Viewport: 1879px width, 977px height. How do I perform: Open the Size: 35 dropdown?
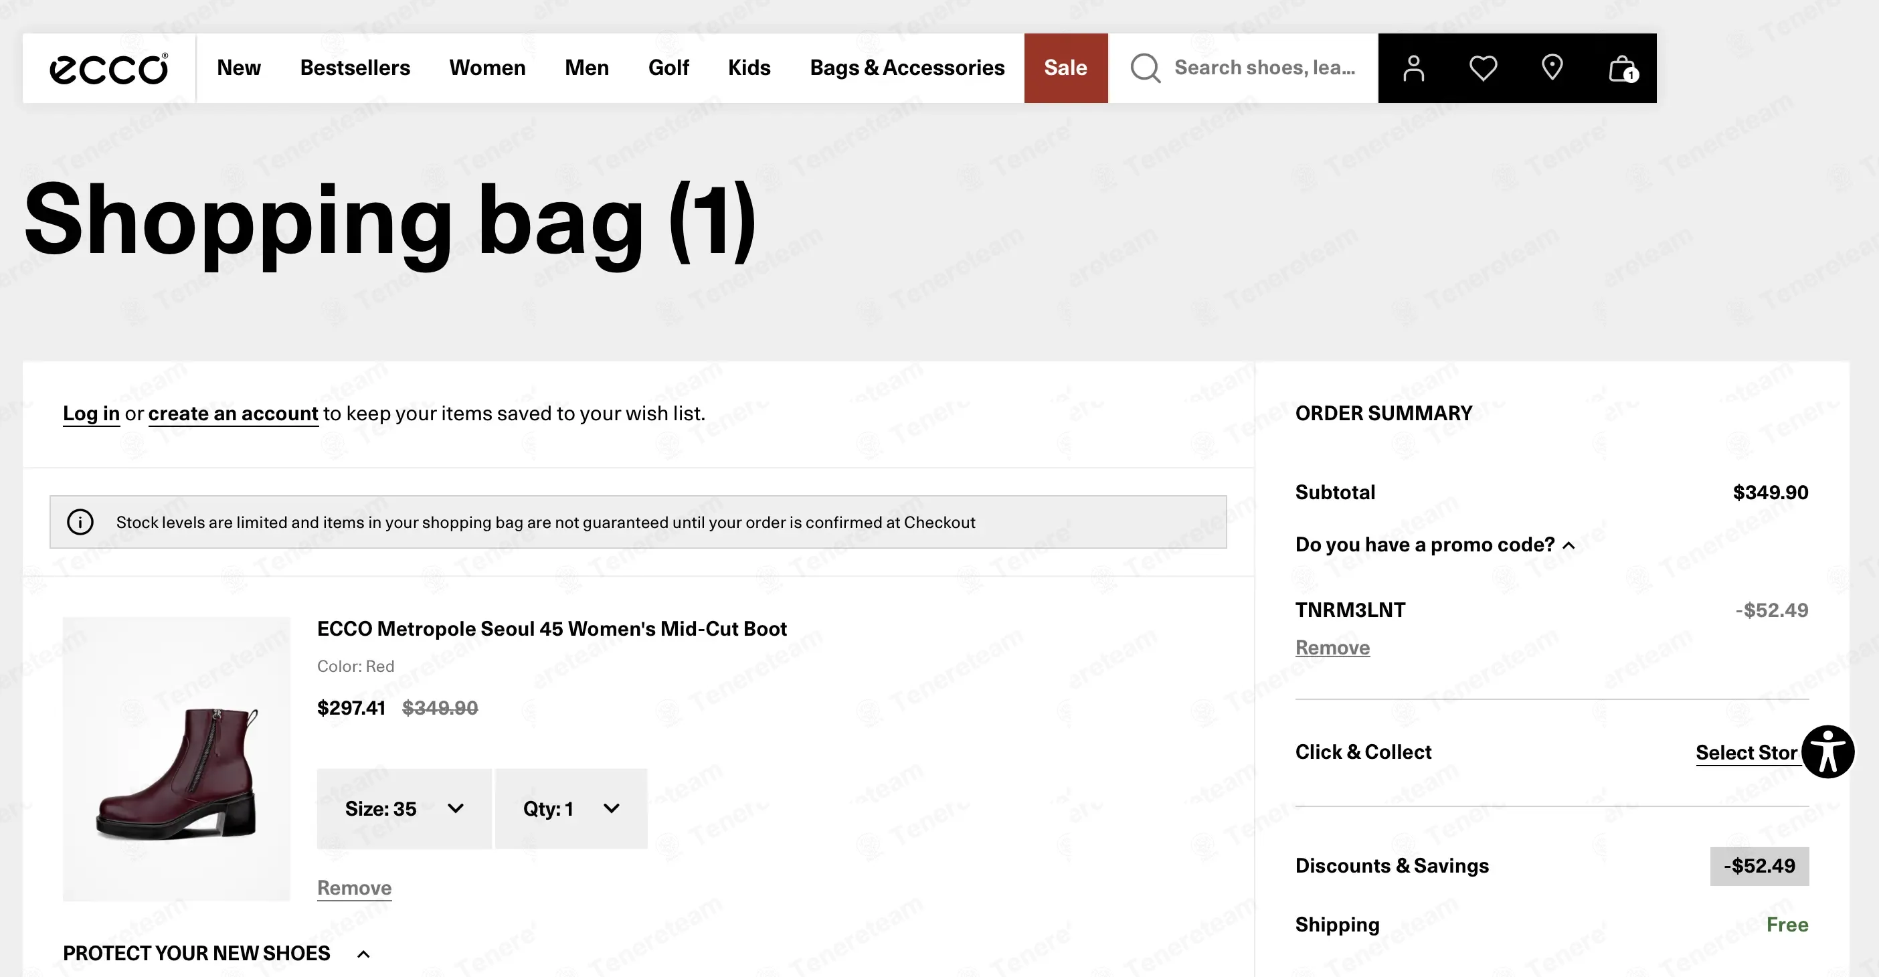[x=404, y=808]
